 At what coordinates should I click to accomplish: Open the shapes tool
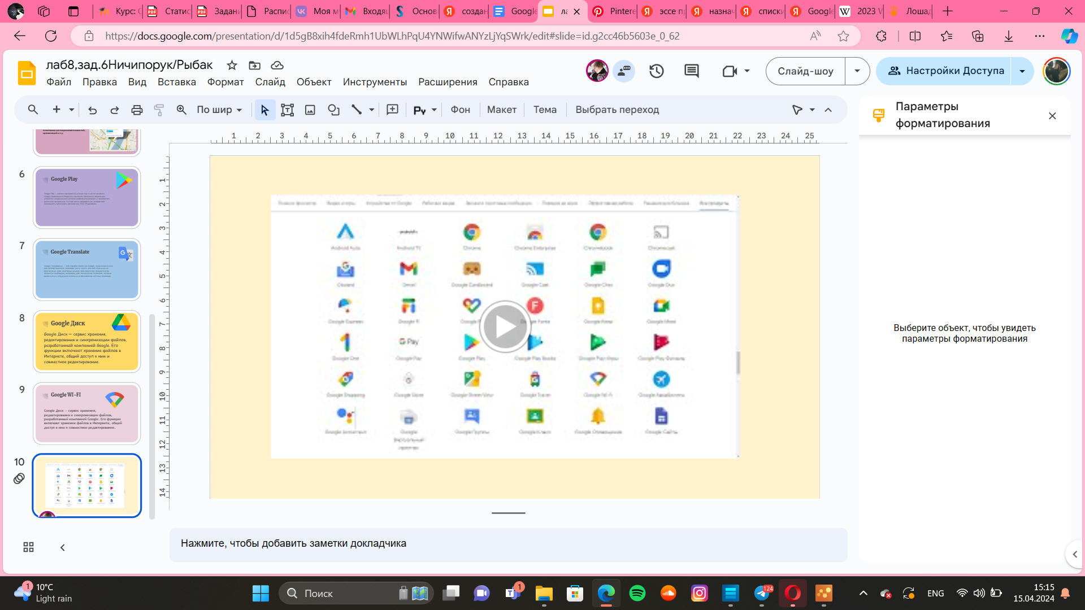click(333, 110)
